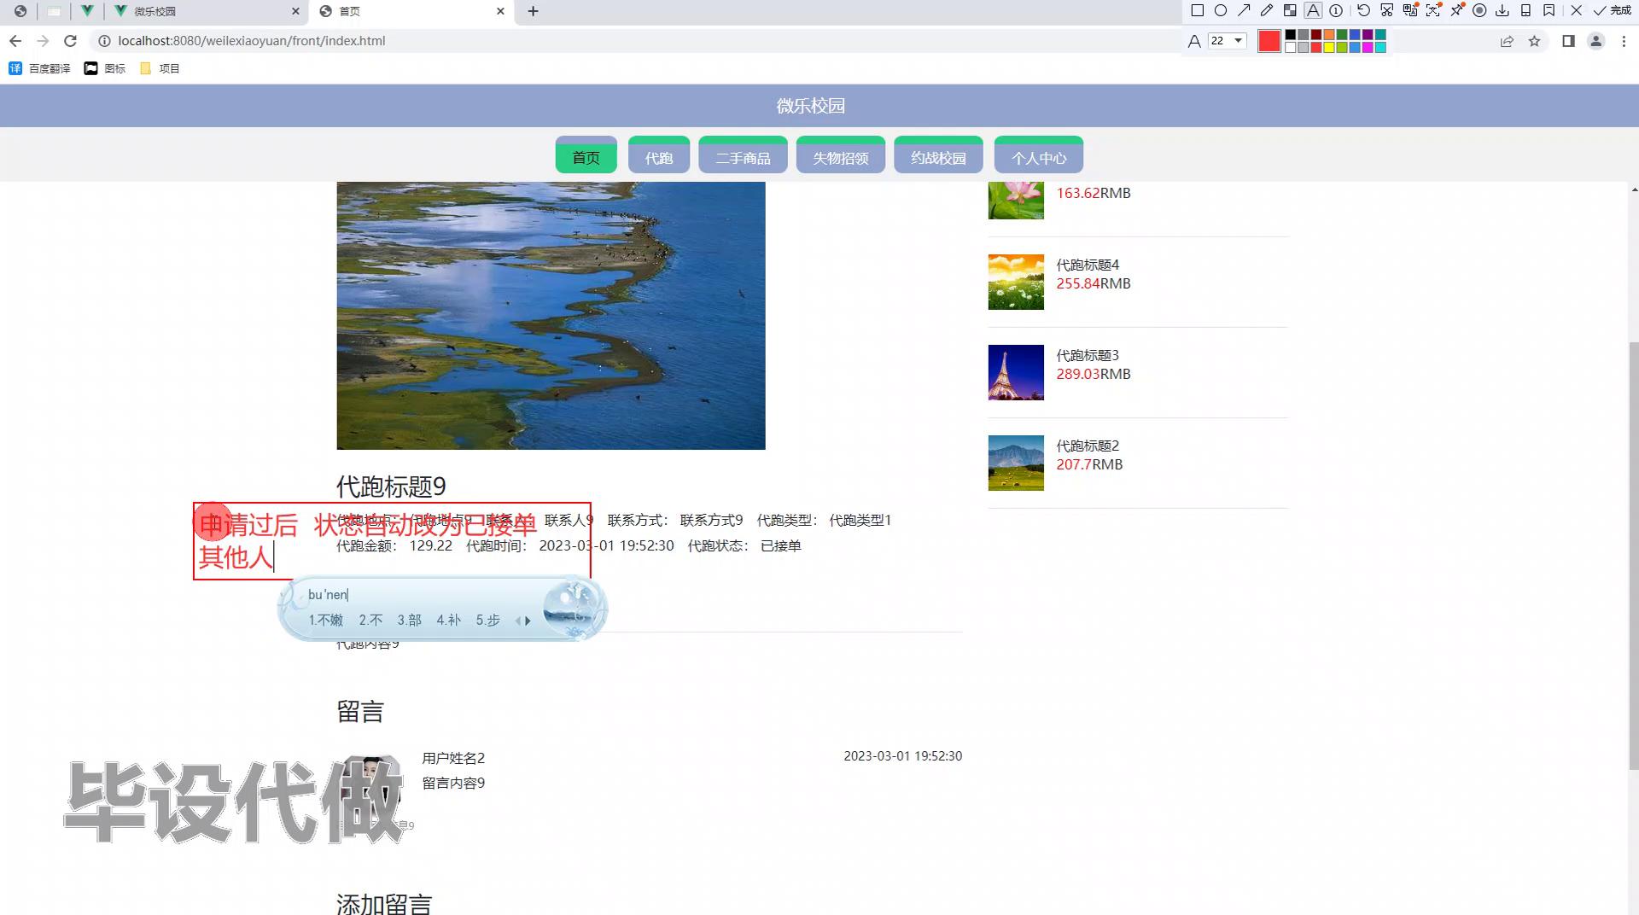The width and height of the screenshot is (1639, 915).
Task: Open 代跑标题4 flower field thumbnail
Action: coord(1016,282)
